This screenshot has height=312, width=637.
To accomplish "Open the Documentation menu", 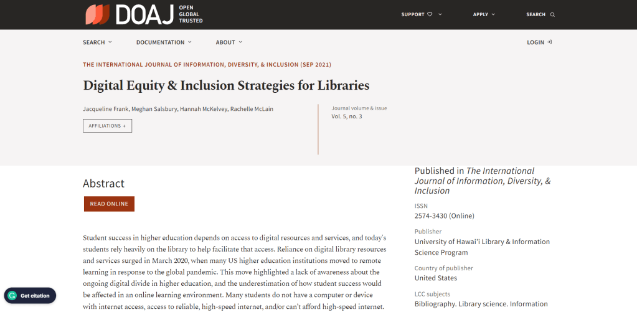I will (164, 42).
